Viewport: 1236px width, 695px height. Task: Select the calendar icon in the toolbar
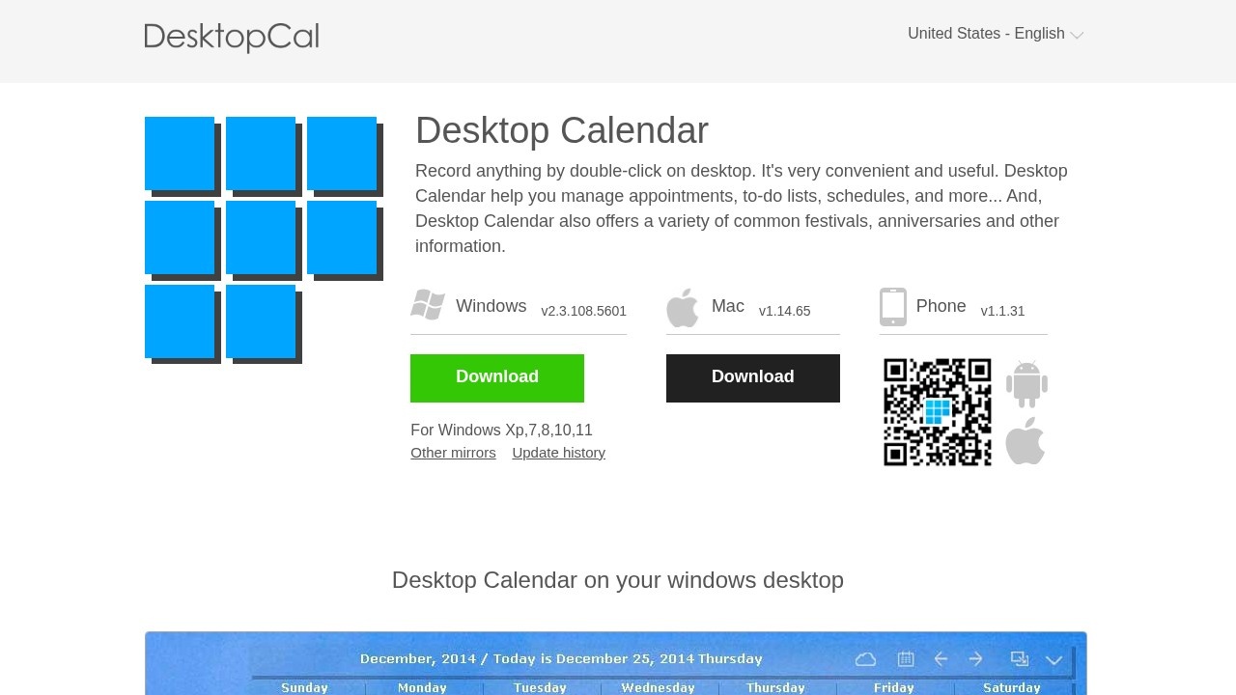point(905,658)
